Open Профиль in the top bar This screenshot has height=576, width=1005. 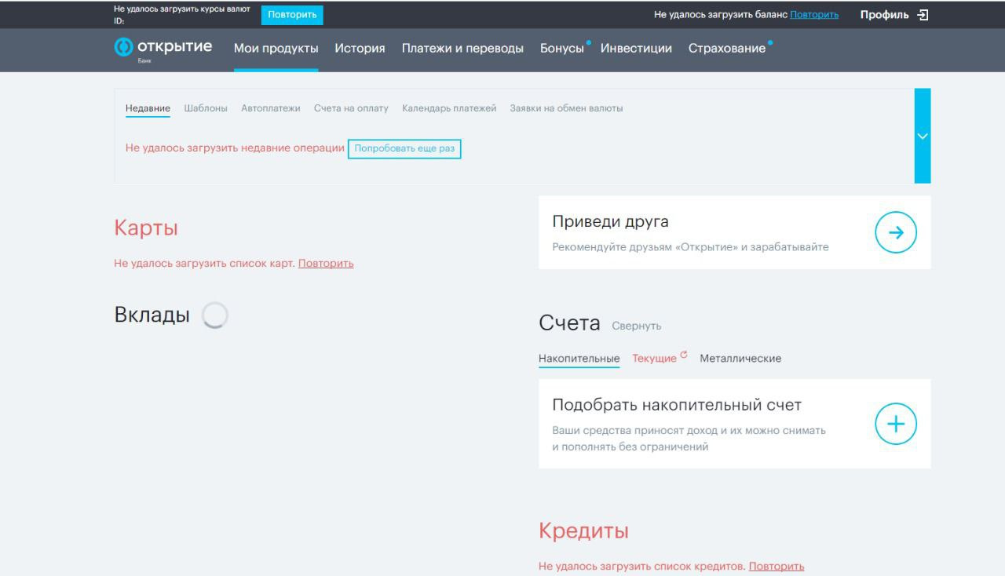point(884,15)
